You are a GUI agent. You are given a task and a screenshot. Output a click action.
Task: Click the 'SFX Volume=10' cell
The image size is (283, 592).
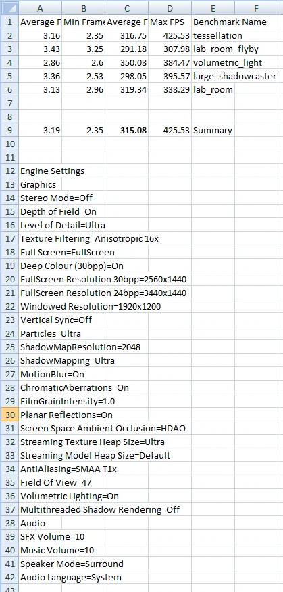click(52, 536)
